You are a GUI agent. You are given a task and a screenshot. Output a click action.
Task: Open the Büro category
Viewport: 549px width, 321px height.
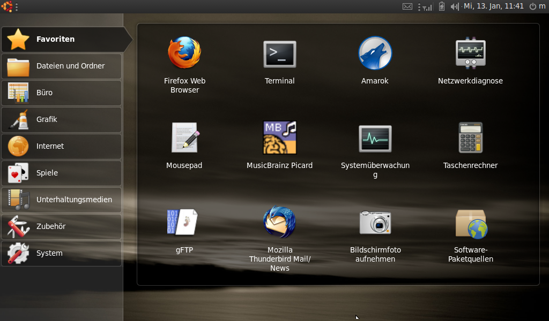pos(62,93)
